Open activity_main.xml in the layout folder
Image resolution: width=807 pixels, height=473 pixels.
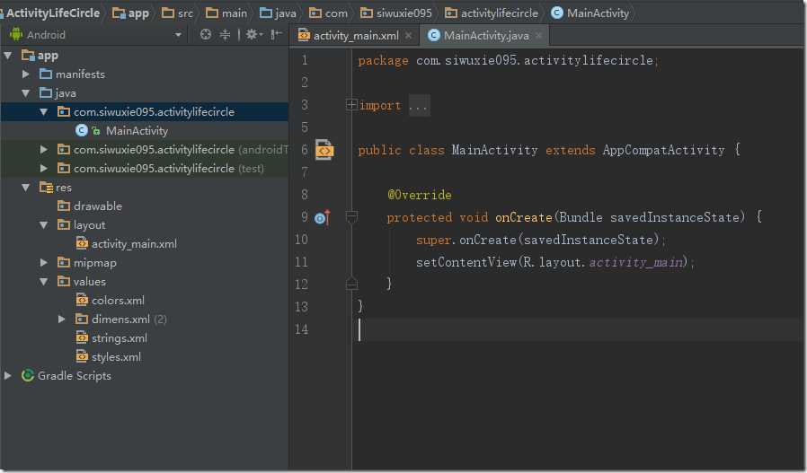click(x=134, y=244)
